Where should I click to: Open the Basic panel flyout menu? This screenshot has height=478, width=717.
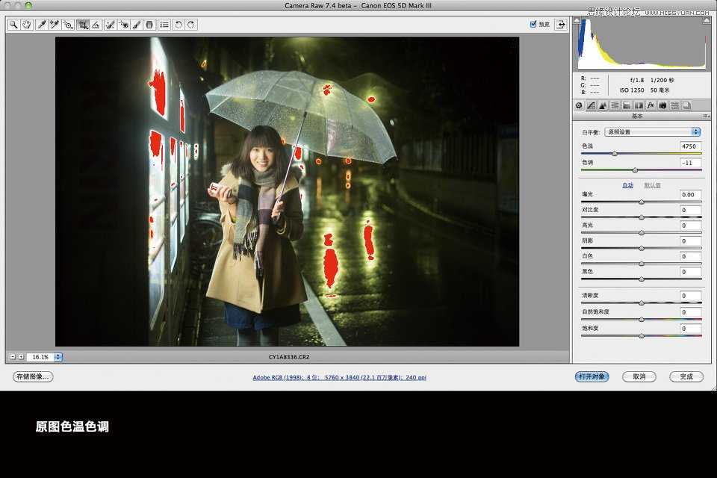(x=707, y=116)
